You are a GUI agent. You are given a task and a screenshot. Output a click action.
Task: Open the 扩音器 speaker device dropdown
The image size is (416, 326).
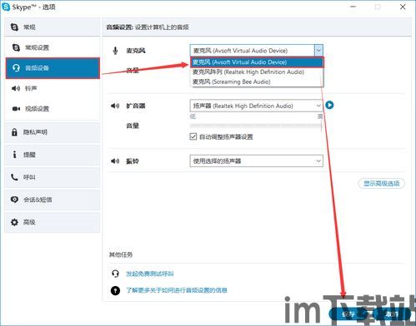(256, 106)
